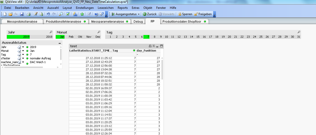Image resolution: width=316 pixels, height=135 pixels.
Task: Select Feb in Monat listbox
Action: [x=71, y=37]
